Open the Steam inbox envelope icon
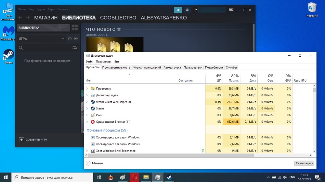Screen dimensions: 325x182 pyautogui.click(x=187, y=10)
